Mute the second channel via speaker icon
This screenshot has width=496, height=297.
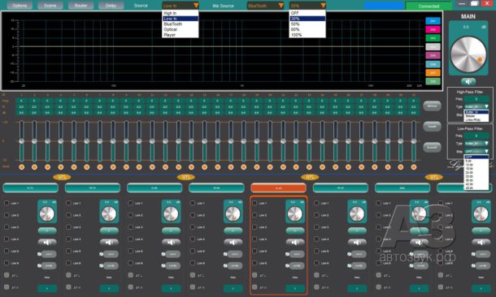[109, 243]
